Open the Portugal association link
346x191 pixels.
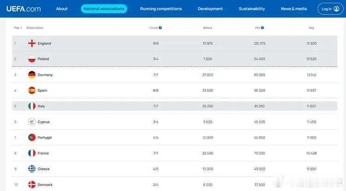45,138
